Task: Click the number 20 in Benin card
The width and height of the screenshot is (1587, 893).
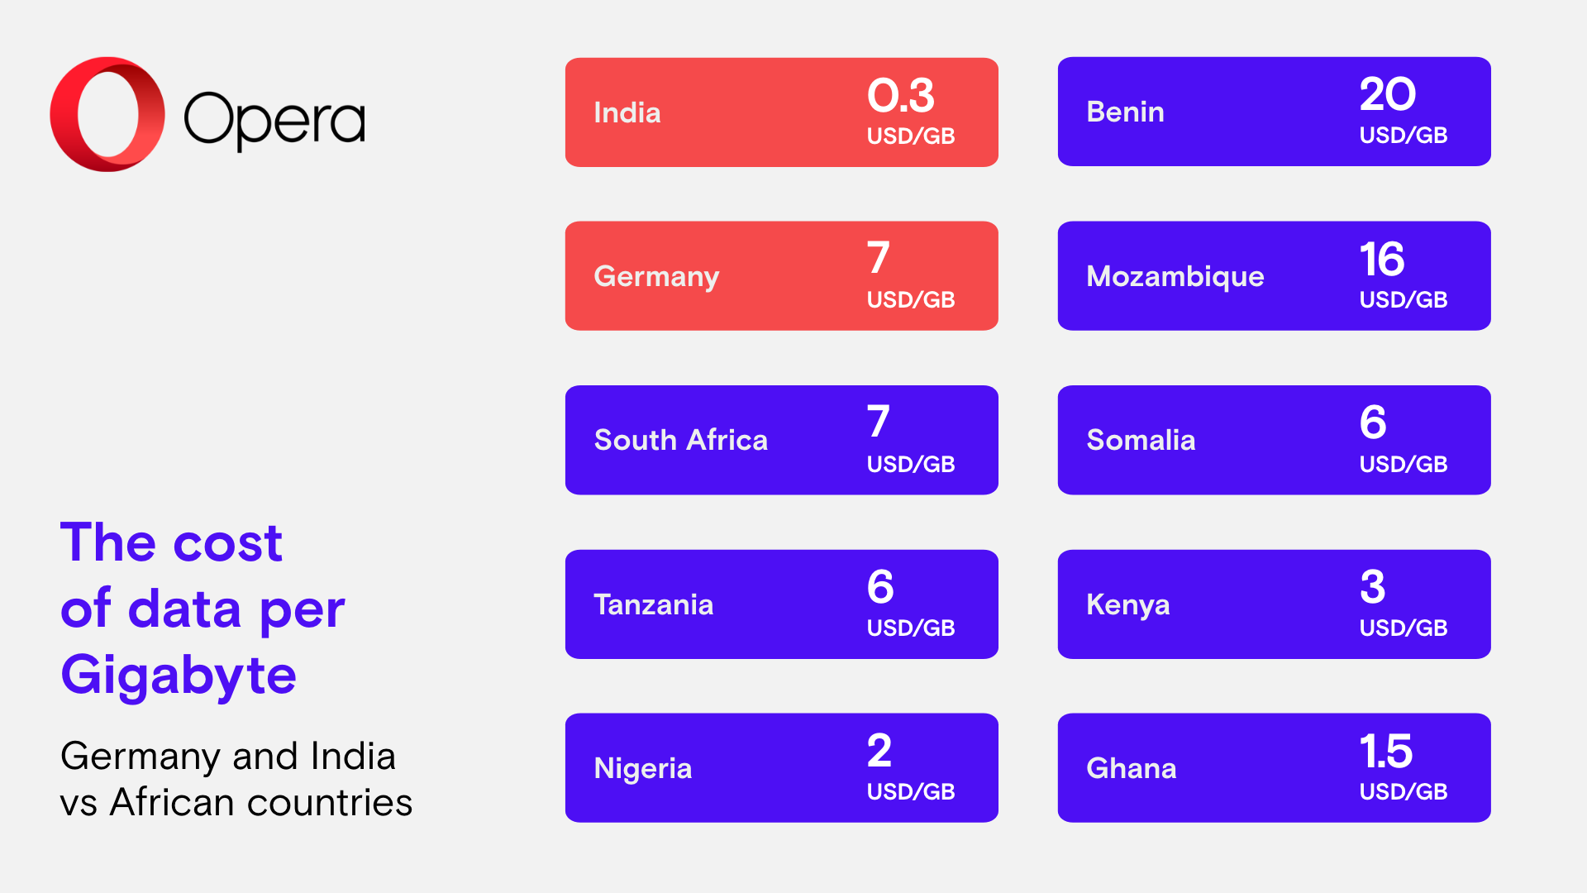Action: click(x=1387, y=94)
